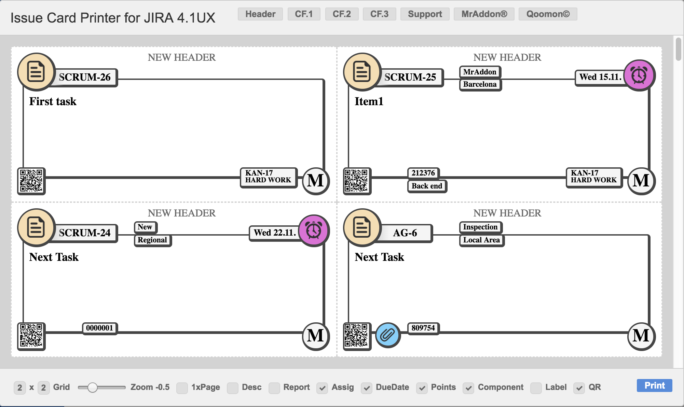Image resolution: width=684 pixels, height=407 pixels.
Task: Enable the 1xPage checkbox
Action: coord(182,388)
